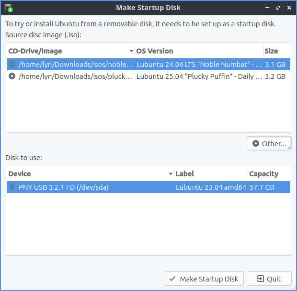Screen dimensions: 297x291
Task: Click the USB drive icon for PNY device
Action: 12,187
